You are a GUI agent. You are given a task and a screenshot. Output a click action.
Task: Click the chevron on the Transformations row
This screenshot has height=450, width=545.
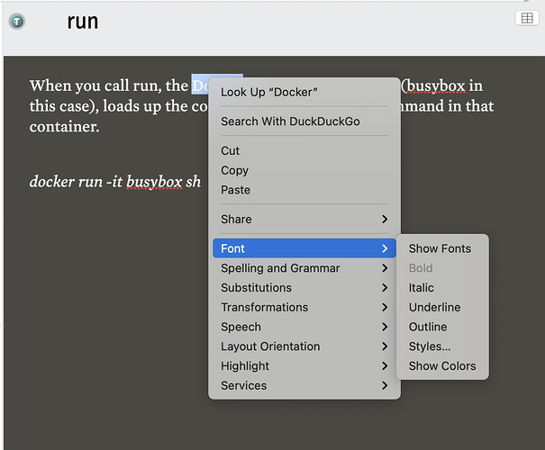(x=385, y=307)
